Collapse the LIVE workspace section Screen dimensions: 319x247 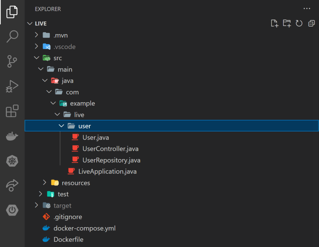pyautogui.click(x=30, y=23)
